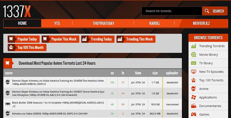Open the icecracked uploader profile link
Screen dimensions: 231x118
point(172,104)
